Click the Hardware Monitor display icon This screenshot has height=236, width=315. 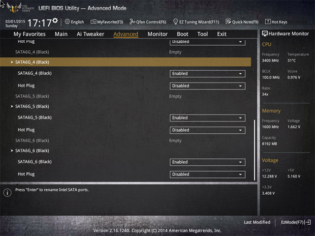click(265, 34)
